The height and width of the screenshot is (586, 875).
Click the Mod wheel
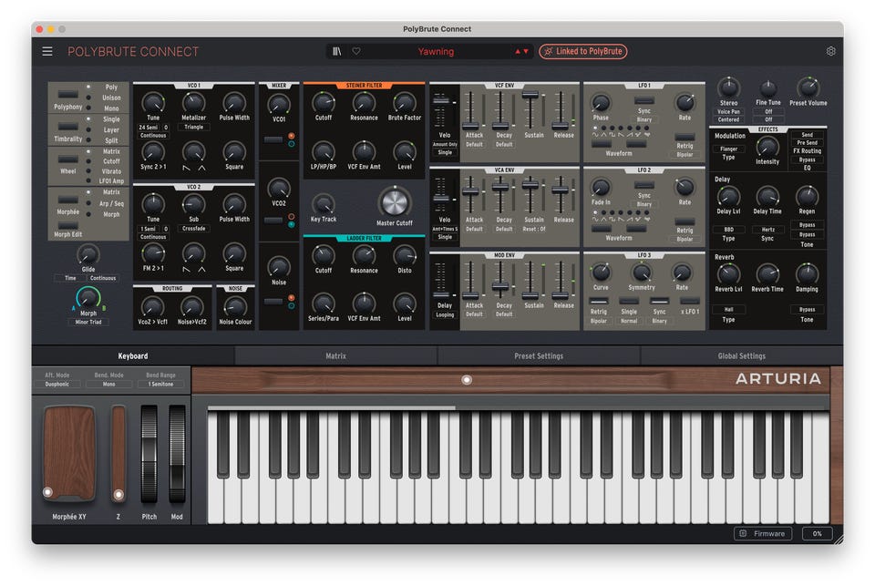177,454
